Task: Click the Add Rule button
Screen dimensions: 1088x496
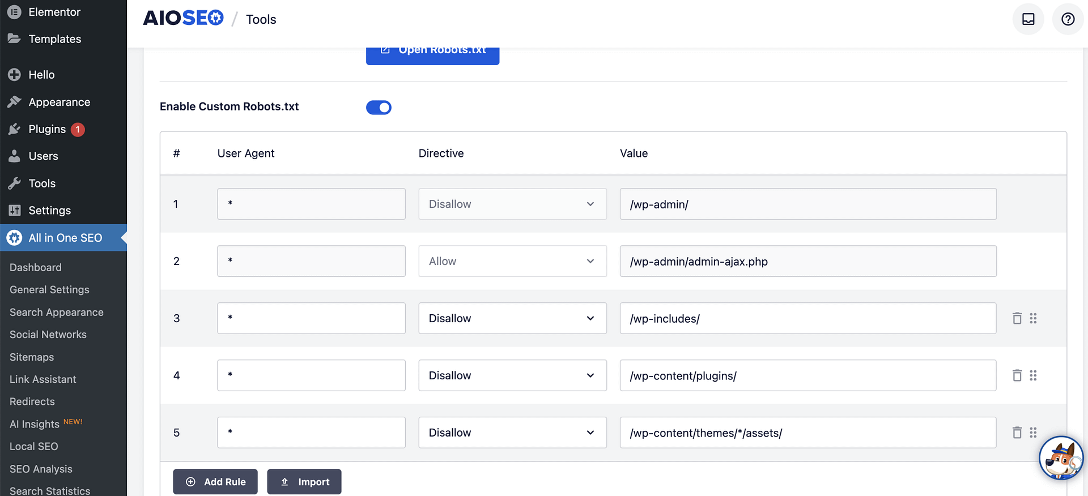Action: (215, 482)
